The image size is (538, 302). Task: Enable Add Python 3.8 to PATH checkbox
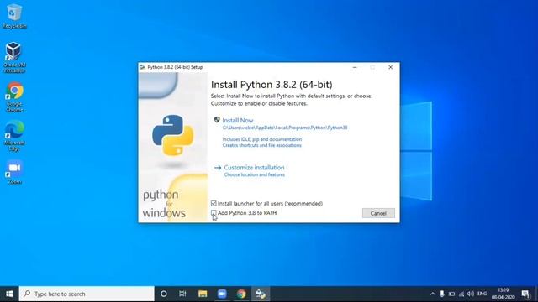coord(214,213)
